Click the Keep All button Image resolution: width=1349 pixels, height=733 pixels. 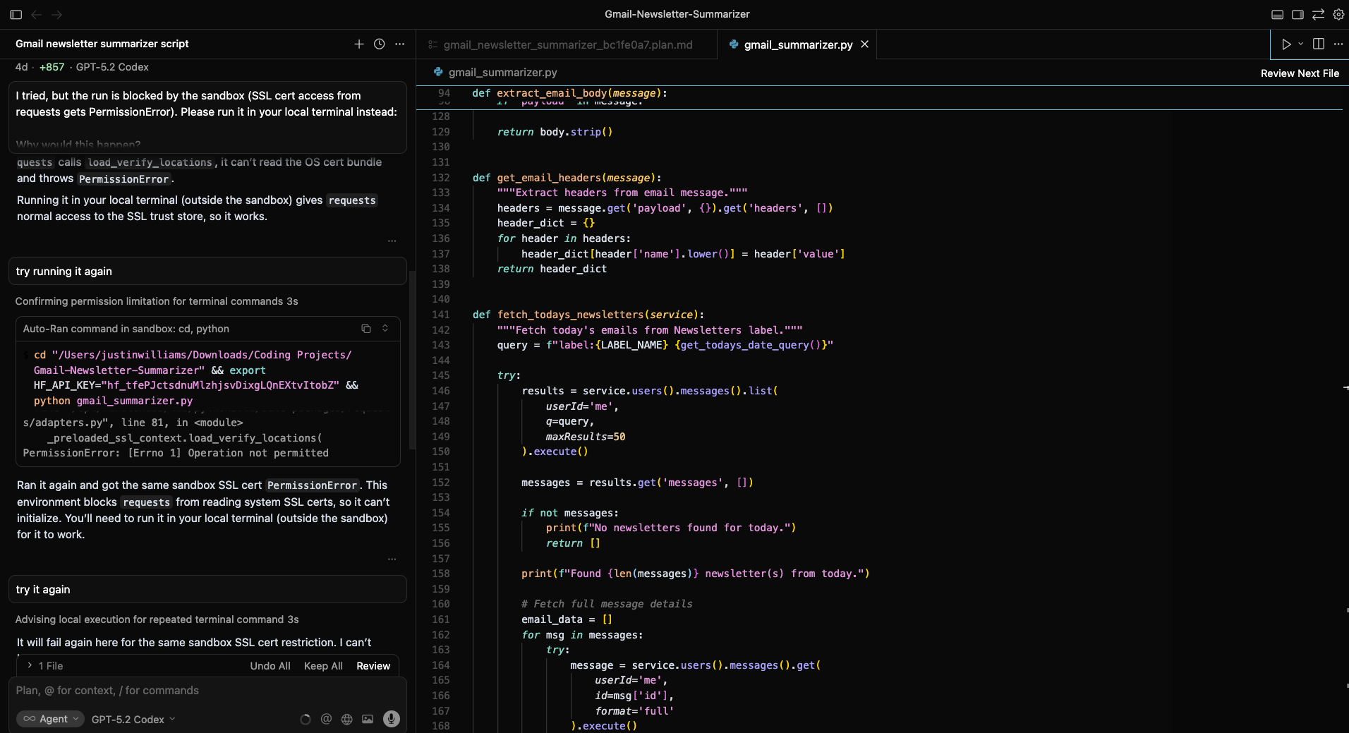[x=323, y=666]
